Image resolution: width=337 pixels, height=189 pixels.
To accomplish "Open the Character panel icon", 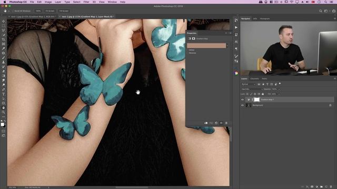I will 236,41.
